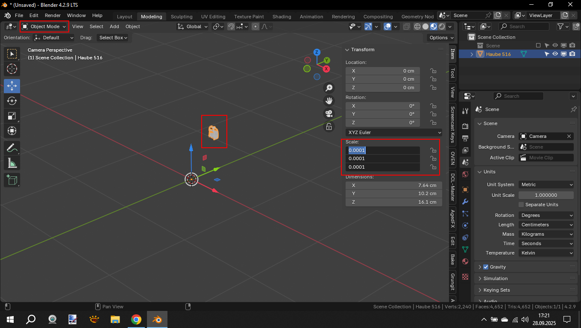The image size is (581, 328).
Task: Open the Unit System Metric dropdown
Action: [x=546, y=184]
